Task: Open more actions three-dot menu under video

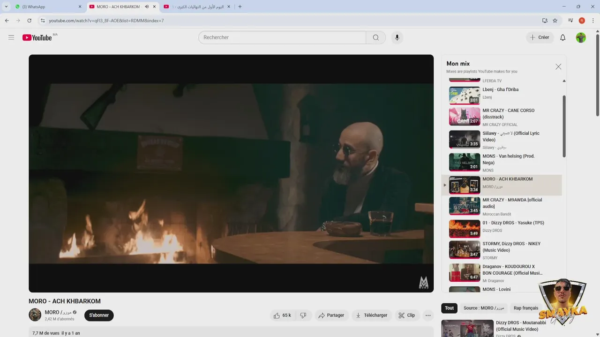Action: [x=428, y=315]
